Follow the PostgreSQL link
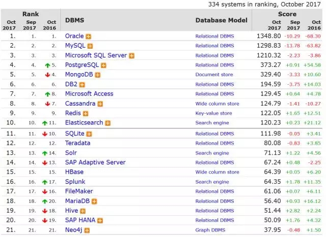The height and width of the screenshot is (237, 326). click(82, 65)
